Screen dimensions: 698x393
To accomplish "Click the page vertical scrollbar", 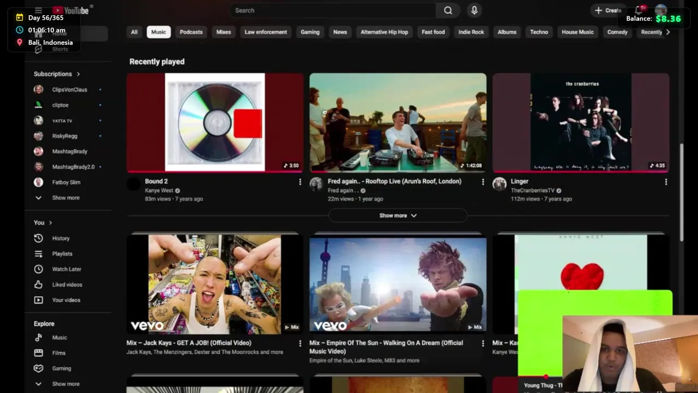I will tap(682, 192).
